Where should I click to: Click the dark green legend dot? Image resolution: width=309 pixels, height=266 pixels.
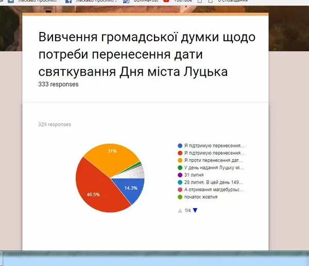pos(180,168)
